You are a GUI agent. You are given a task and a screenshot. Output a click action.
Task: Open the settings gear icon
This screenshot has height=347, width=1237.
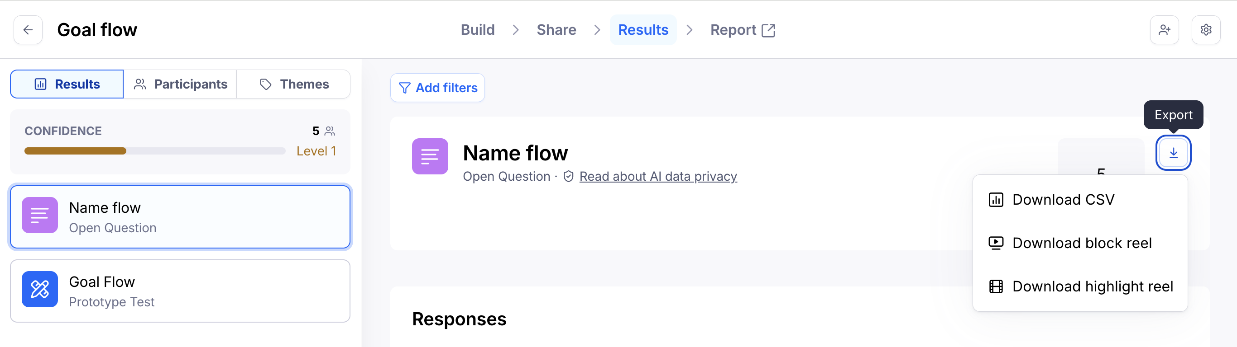[x=1205, y=30]
